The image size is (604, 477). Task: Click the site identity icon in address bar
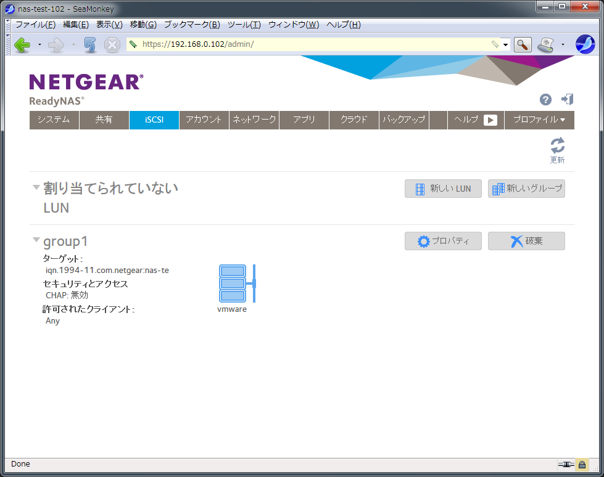(x=133, y=44)
